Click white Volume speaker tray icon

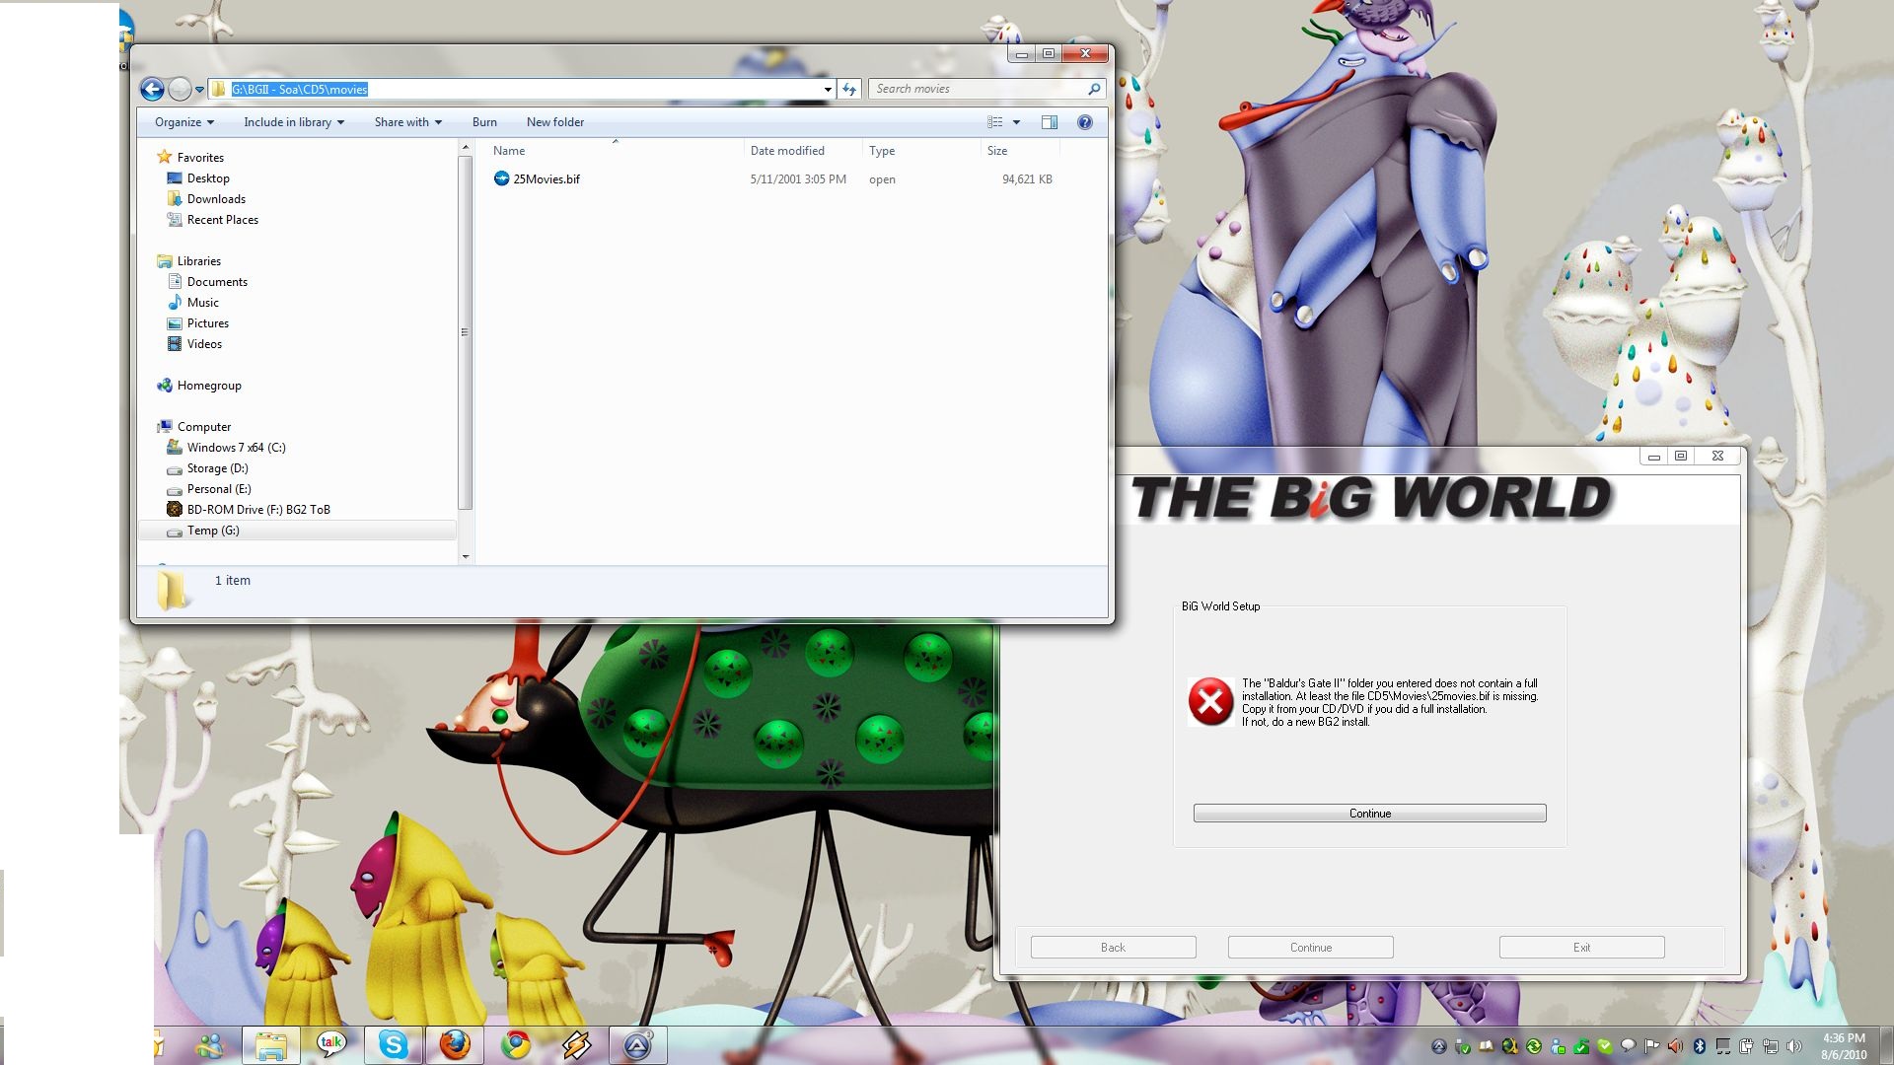[1793, 1046]
